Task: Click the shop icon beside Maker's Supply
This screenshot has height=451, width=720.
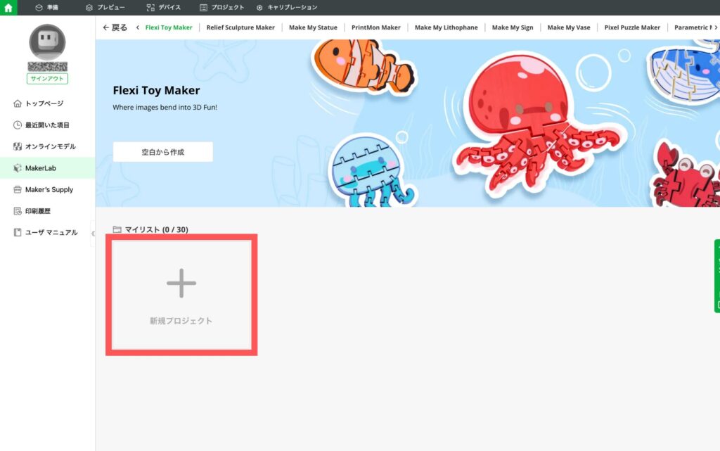Action: (x=18, y=190)
